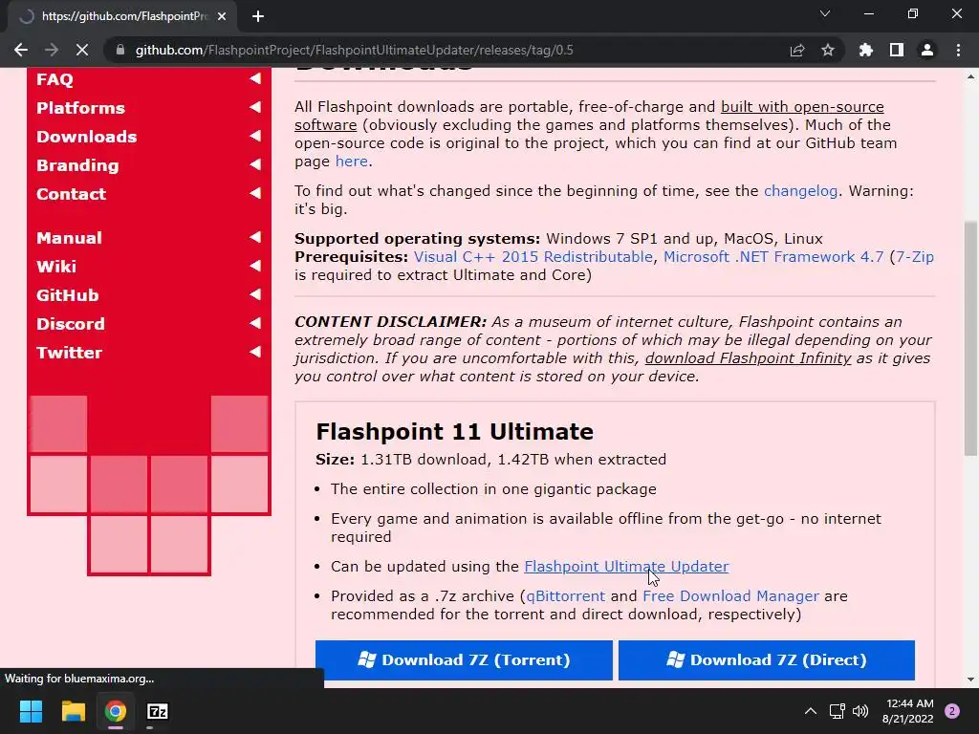Select the github.com FlashpointProject tab
The height and width of the screenshot is (734, 979).
point(122,16)
